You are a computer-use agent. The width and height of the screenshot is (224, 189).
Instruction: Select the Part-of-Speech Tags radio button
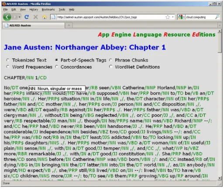(56, 60)
